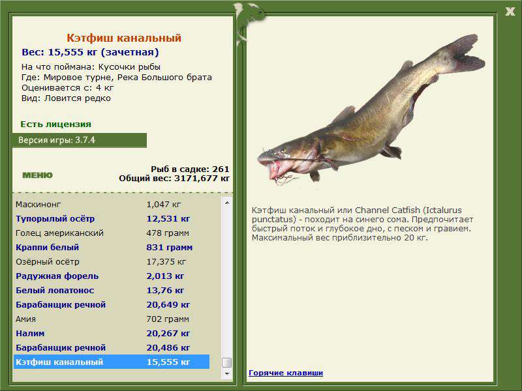Open the Горячие клавиши link
The height and width of the screenshot is (391, 522).
286,373
